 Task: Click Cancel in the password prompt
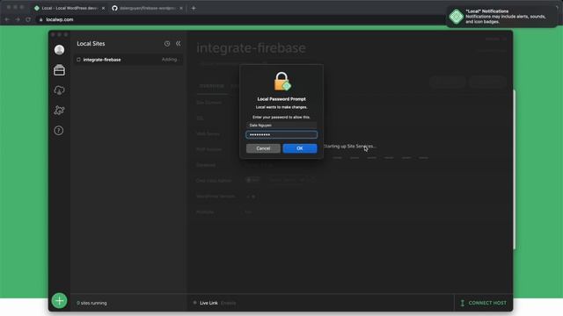coord(263,148)
